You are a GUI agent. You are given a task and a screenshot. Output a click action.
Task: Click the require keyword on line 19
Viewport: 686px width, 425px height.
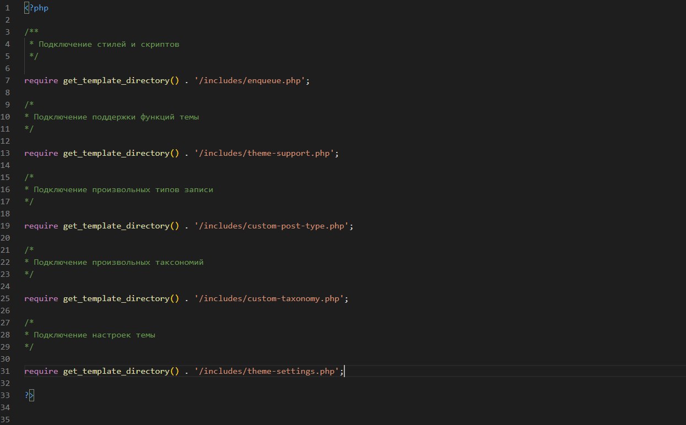[x=41, y=226]
